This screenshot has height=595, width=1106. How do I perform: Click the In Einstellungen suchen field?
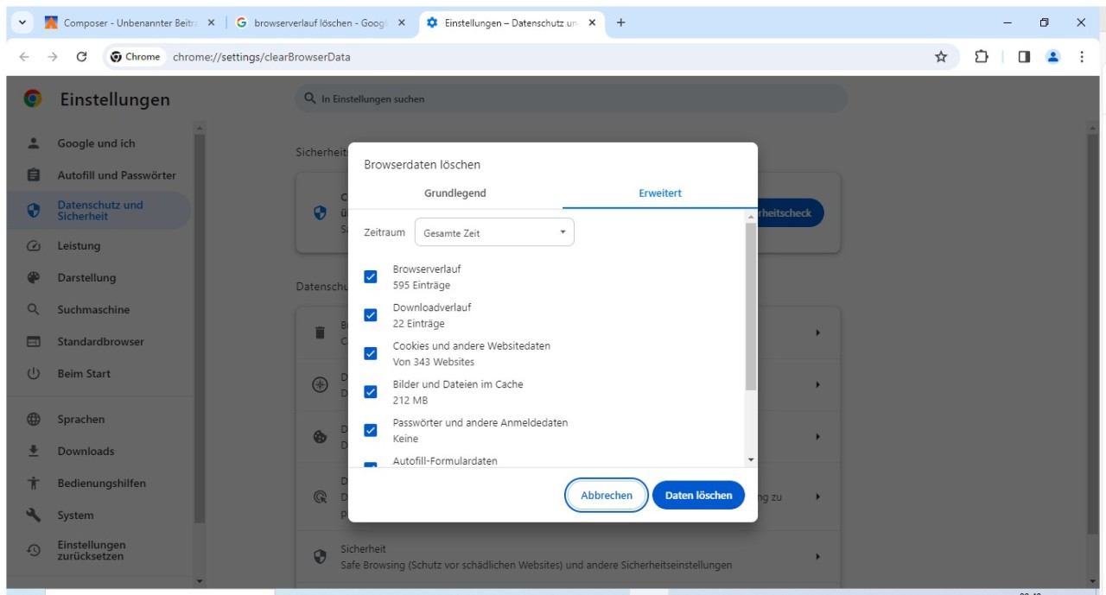point(570,99)
